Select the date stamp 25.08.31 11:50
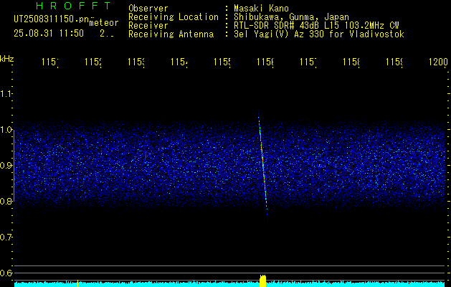Screen dimensions: 451x287 pyautogui.click(x=49, y=34)
